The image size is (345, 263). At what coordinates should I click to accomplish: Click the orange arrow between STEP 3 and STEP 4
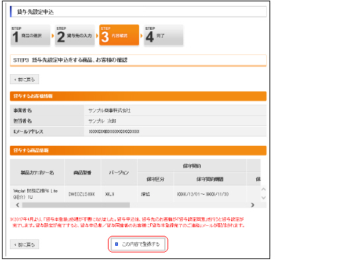coord(142,36)
